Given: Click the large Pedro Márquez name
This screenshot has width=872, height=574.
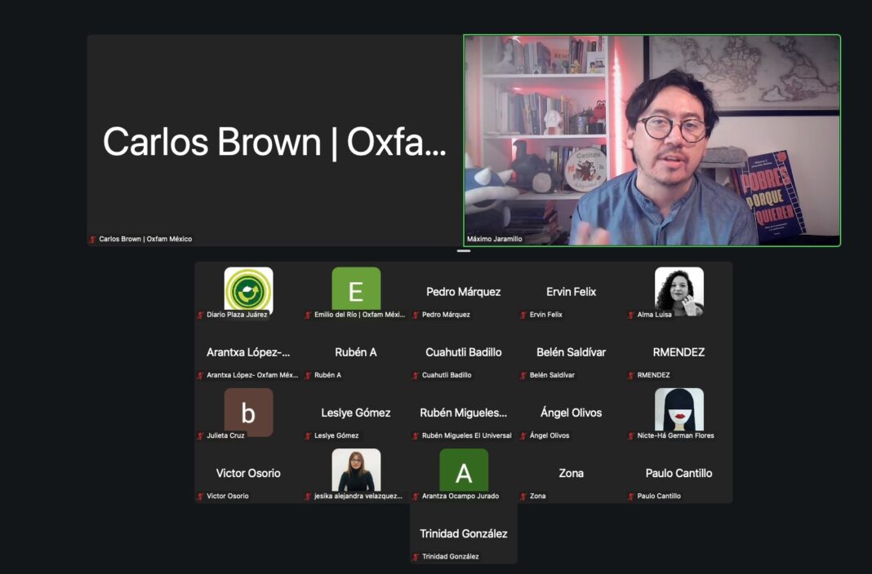Looking at the screenshot, I should 463,292.
